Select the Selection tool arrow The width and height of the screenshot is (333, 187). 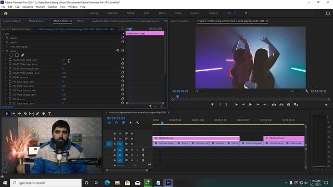tap(7, 114)
